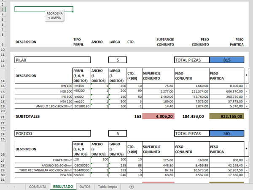Click the c20 profile cell

coord(82,160)
